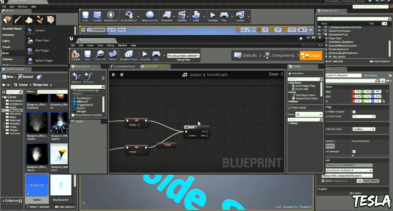The height and width of the screenshot is (211, 393).
Task: Toggle visibility of Global PostProcess
Action: click(319, 31)
